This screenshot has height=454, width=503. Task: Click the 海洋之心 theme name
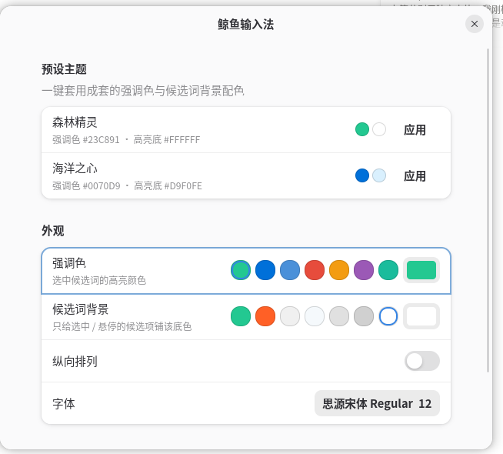75,169
